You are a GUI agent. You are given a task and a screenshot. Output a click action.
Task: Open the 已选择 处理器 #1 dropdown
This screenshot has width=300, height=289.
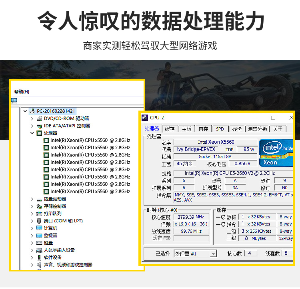click(213, 254)
